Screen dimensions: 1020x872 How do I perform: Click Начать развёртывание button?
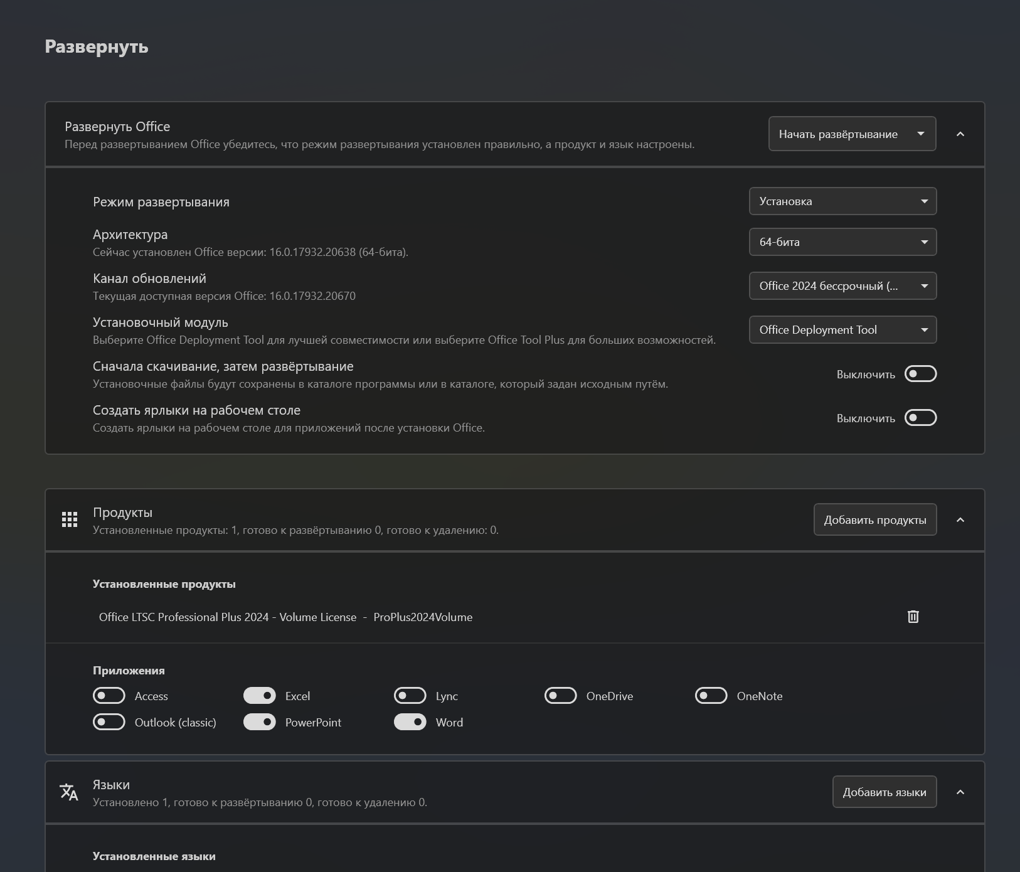click(838, 134)
